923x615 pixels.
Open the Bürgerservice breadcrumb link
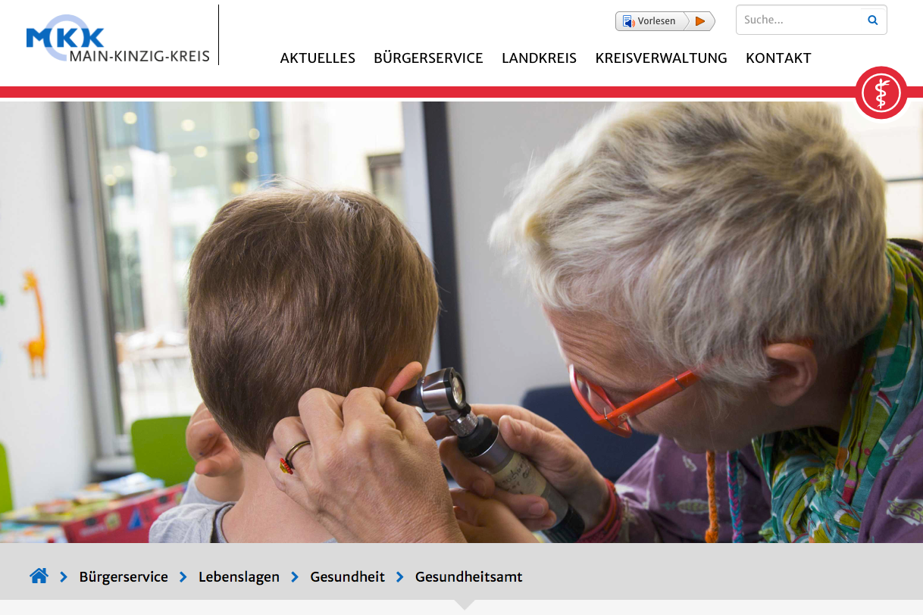[124, 577]
